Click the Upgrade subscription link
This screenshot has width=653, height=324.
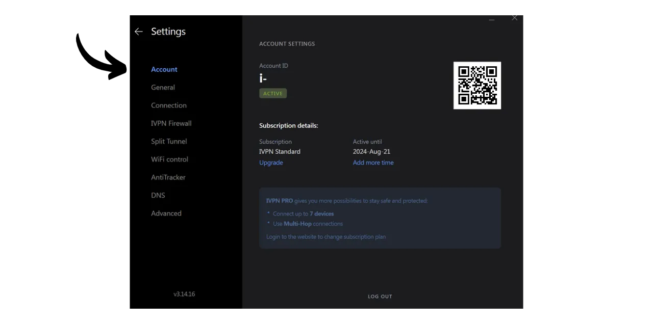(x=271, y=163)
